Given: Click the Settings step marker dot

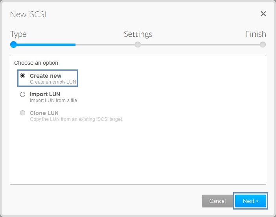Looking at the screenshot, I should 138,44.
